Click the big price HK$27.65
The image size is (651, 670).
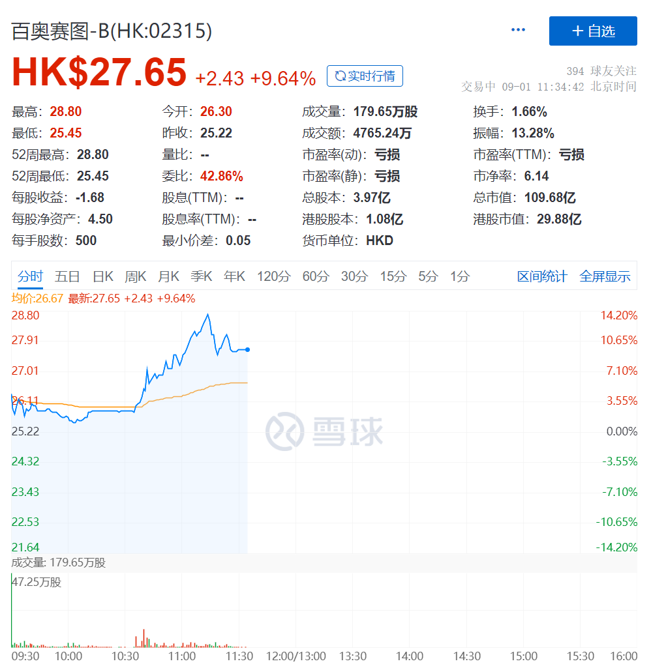[x=99, y=72]
